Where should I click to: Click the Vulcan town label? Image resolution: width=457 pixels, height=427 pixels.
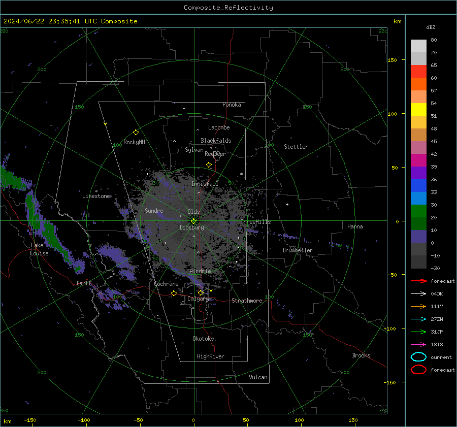click(258, 377)
